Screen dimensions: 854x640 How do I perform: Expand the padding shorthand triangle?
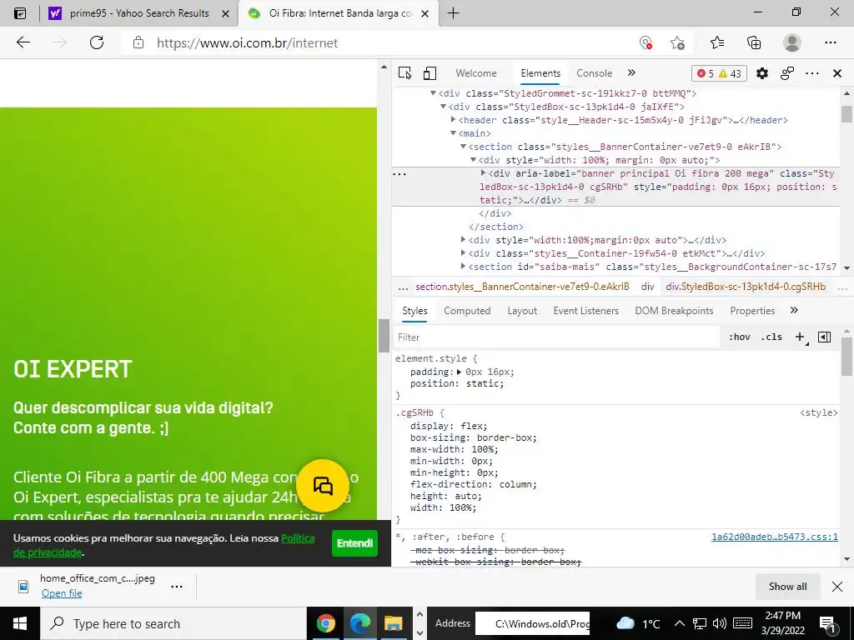pos(460,372)
